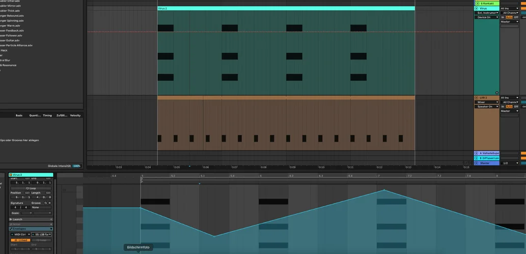Click the Velocity column header in groove pool
The image size is (526, 254).
(x=75, y=115)
